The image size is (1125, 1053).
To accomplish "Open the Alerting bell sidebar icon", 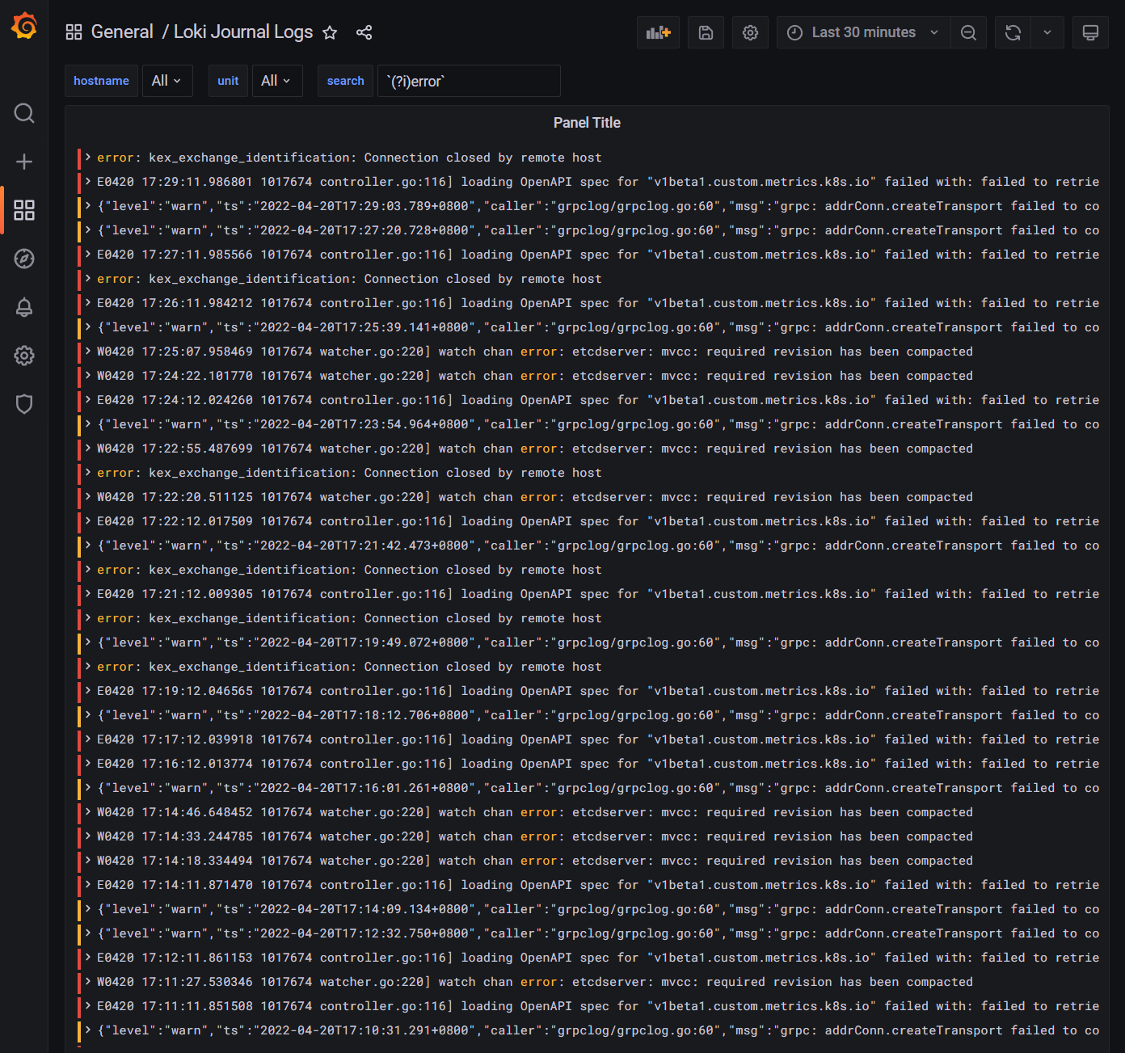I will [x=24, y=307].
